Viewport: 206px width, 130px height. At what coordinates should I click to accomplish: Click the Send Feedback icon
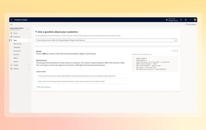[x=186, y=24]
